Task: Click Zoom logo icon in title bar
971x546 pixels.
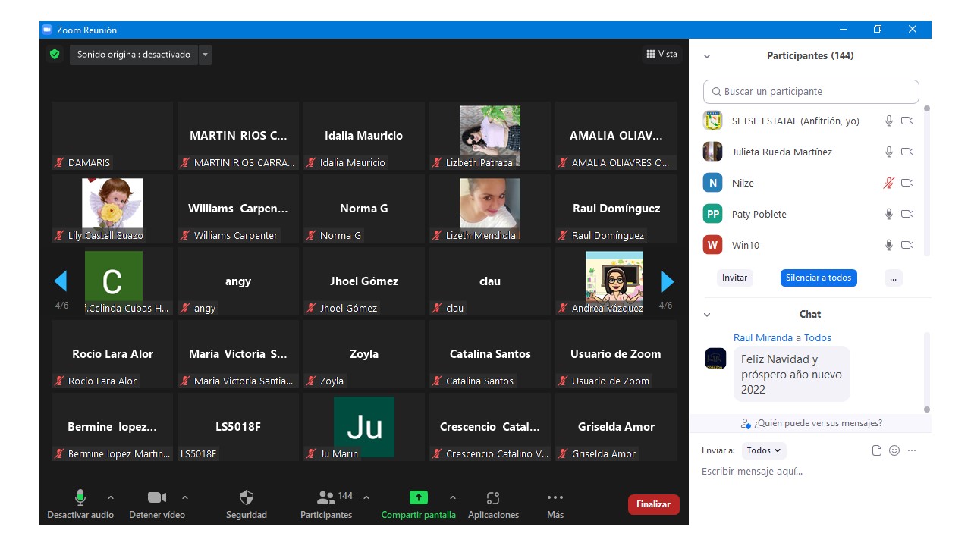Action: click(47, 30)
